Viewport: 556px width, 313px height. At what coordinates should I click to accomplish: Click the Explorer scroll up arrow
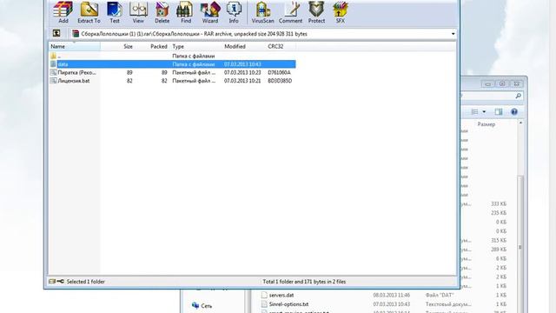pos(520,123)
